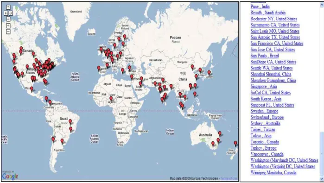Open Saint Louis MO, United States link
324x183 pixels.
tap(275, 31)
